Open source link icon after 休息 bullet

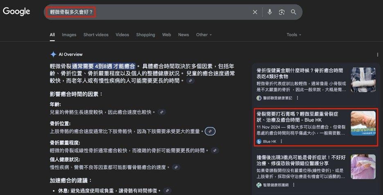pos(167,191)
